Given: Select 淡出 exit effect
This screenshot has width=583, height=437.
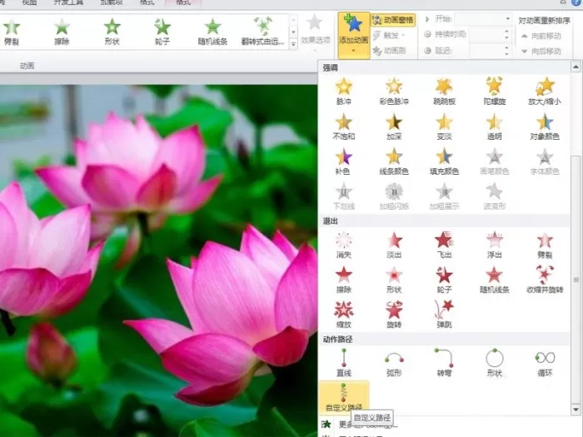Looking at the screenshot, I should [394, 245].
